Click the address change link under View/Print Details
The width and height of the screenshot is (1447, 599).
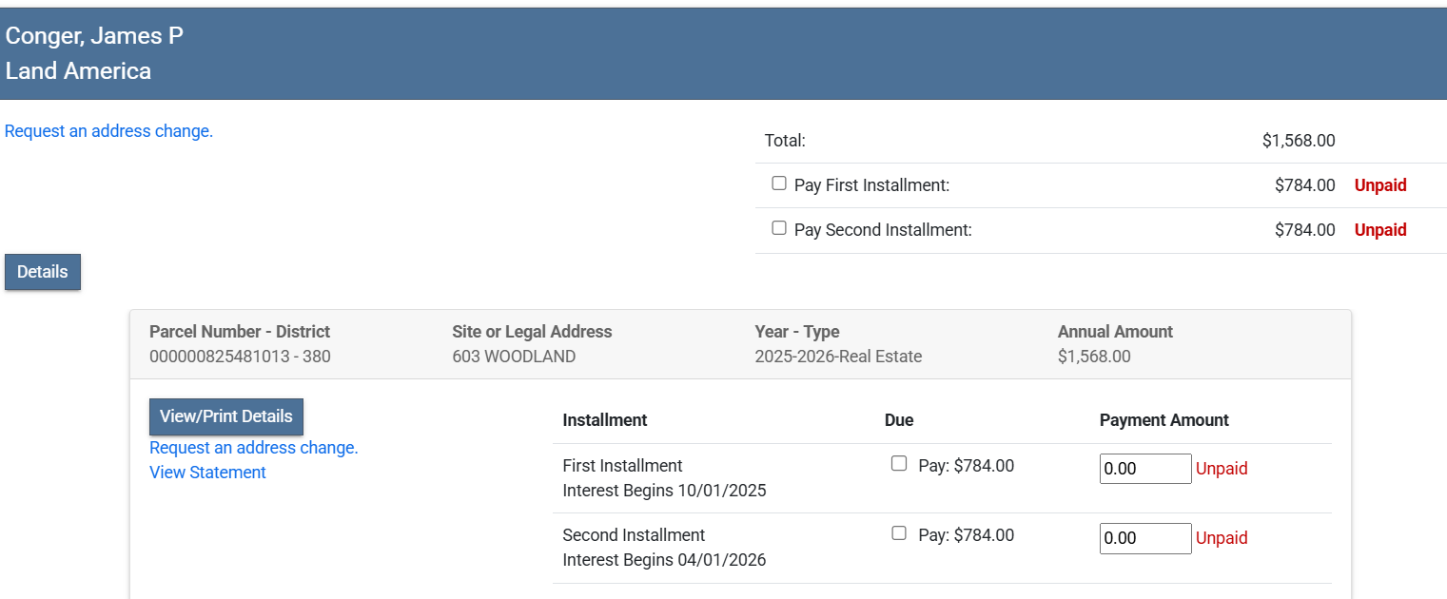pos(254,448)
